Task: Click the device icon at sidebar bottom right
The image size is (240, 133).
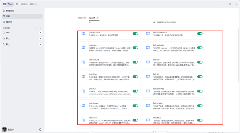Action: [x=40, y=130]
